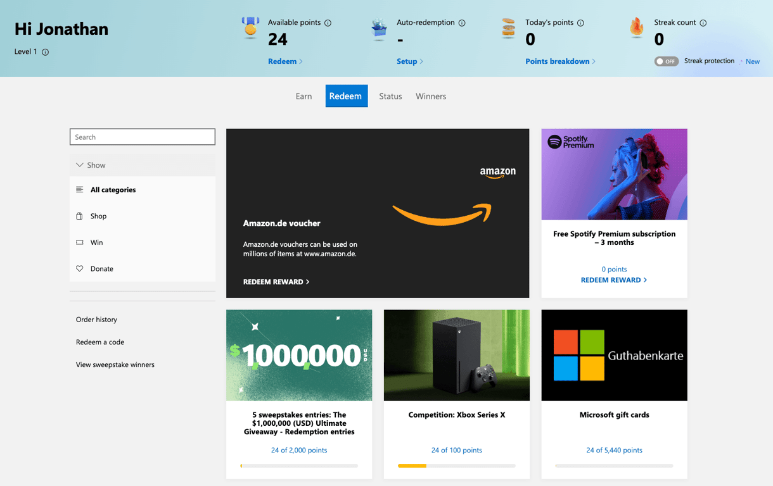
Task: Click the All categories list icon
Action: [80, 189]
